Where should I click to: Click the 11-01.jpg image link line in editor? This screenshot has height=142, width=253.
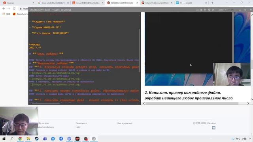coord(55,73)
